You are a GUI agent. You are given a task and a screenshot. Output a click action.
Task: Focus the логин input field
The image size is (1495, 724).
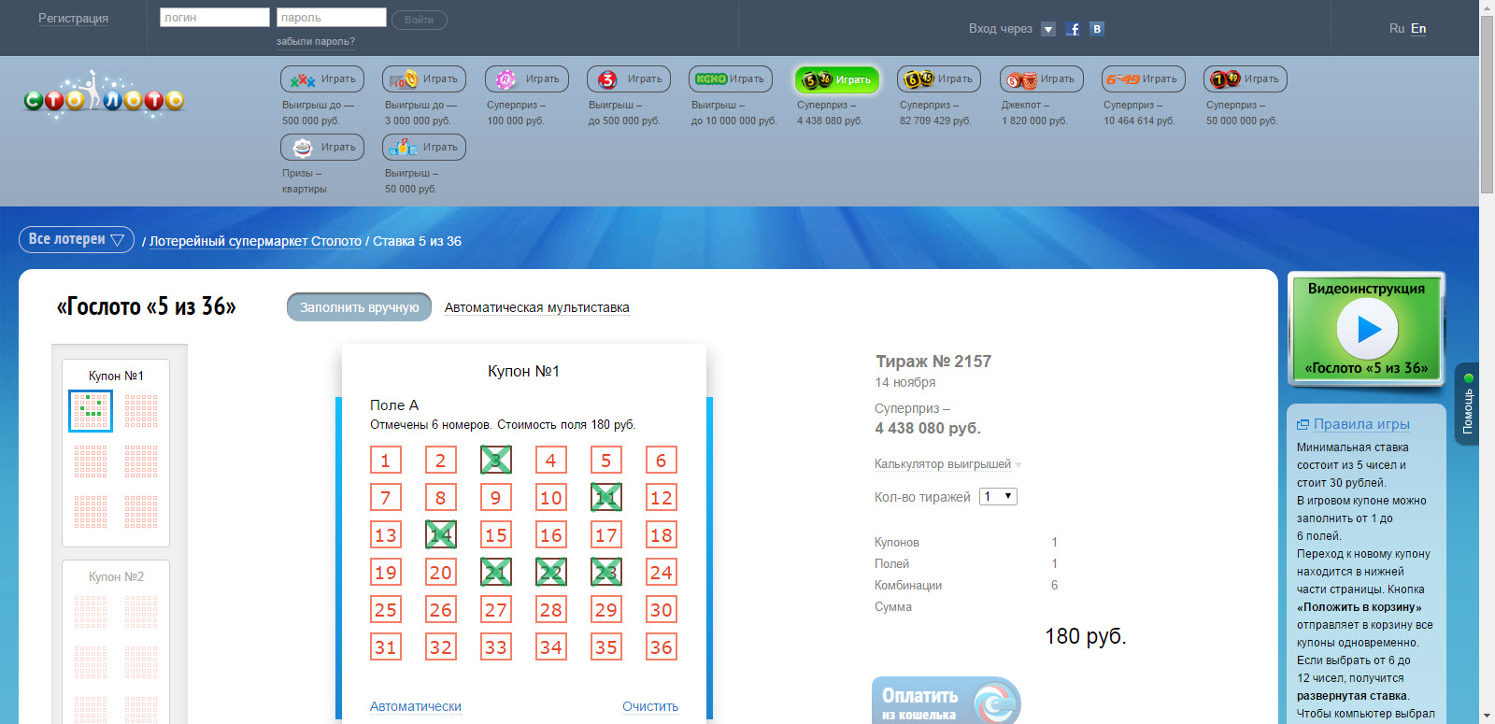[215, 18]
